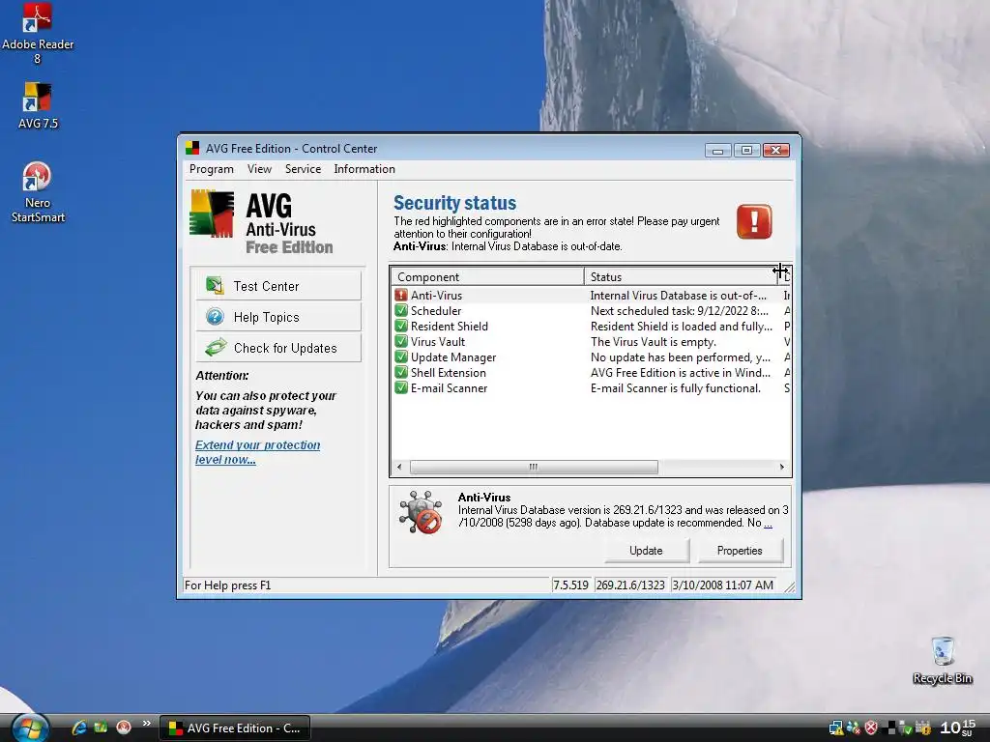Open Help Topics
990x742 pixels.
tap(278, 317)
